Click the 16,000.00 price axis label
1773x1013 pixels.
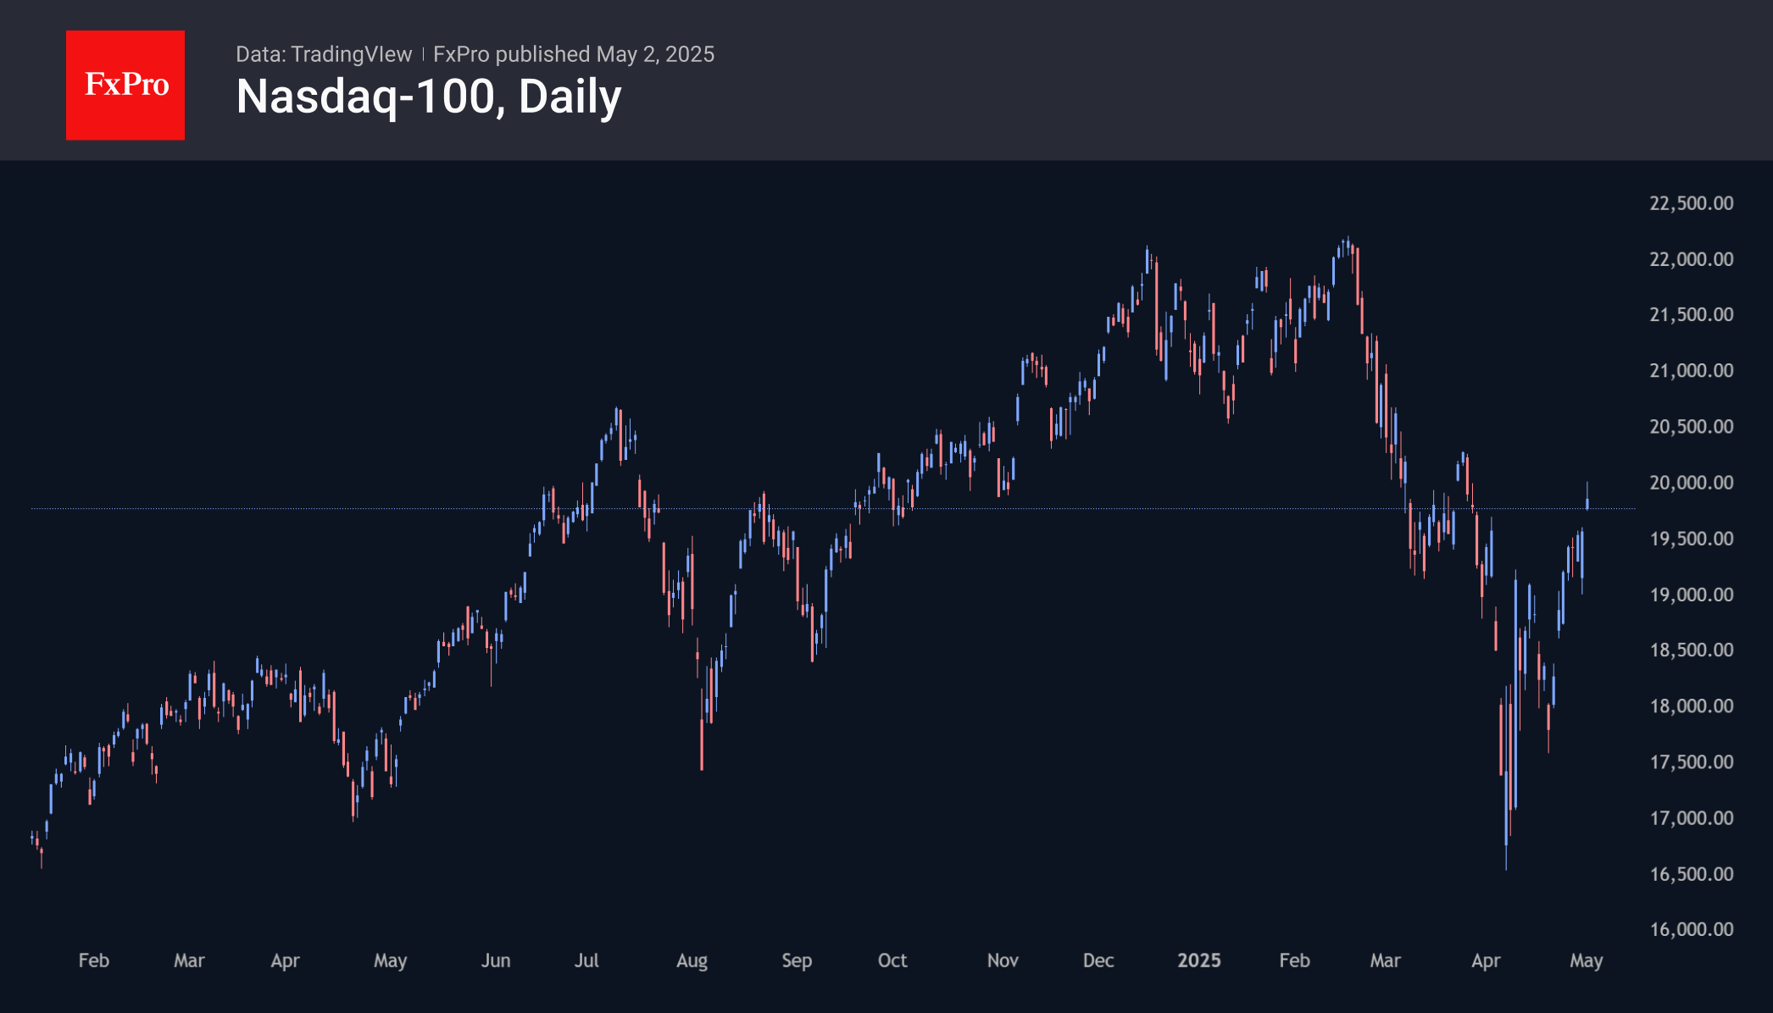click(x=1691, y=929)
